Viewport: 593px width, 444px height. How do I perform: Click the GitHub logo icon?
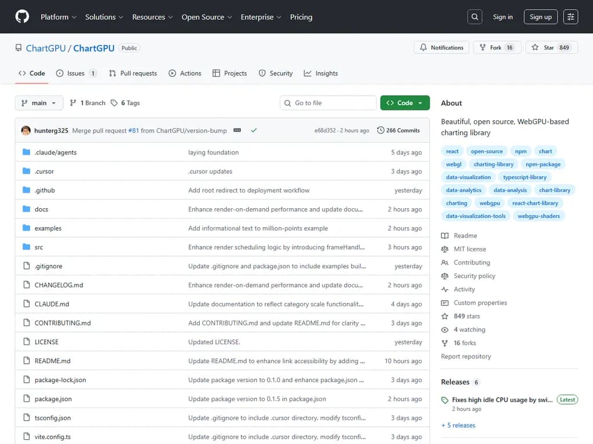22,17
